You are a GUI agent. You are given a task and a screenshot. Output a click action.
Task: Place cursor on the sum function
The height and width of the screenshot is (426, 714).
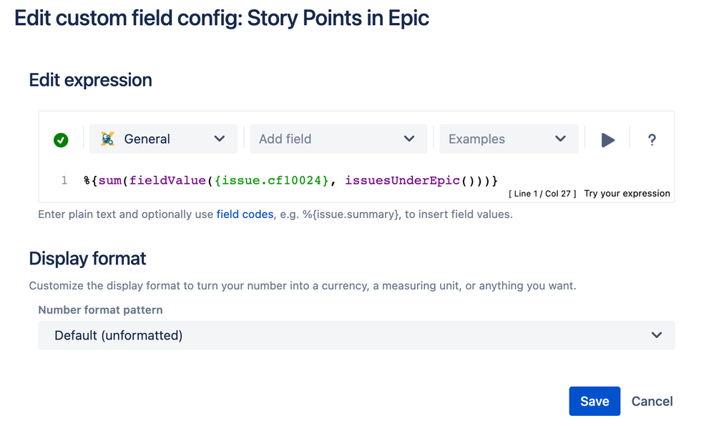pyautogui.click(x=109, y=181)
